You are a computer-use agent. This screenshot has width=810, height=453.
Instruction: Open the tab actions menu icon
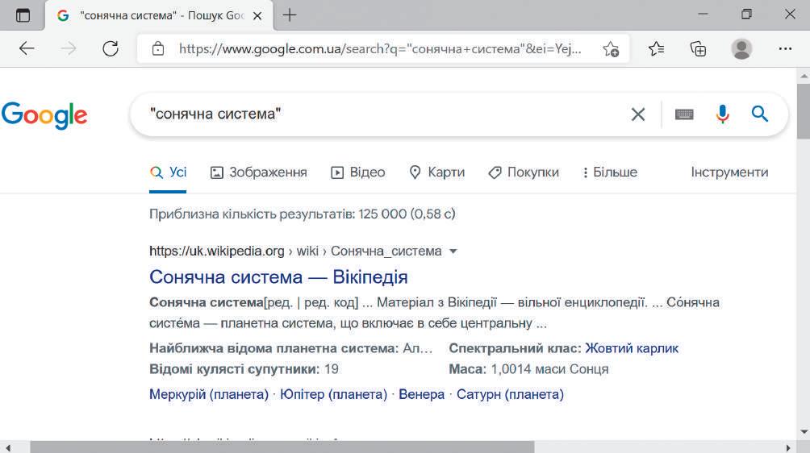[23, 15]
